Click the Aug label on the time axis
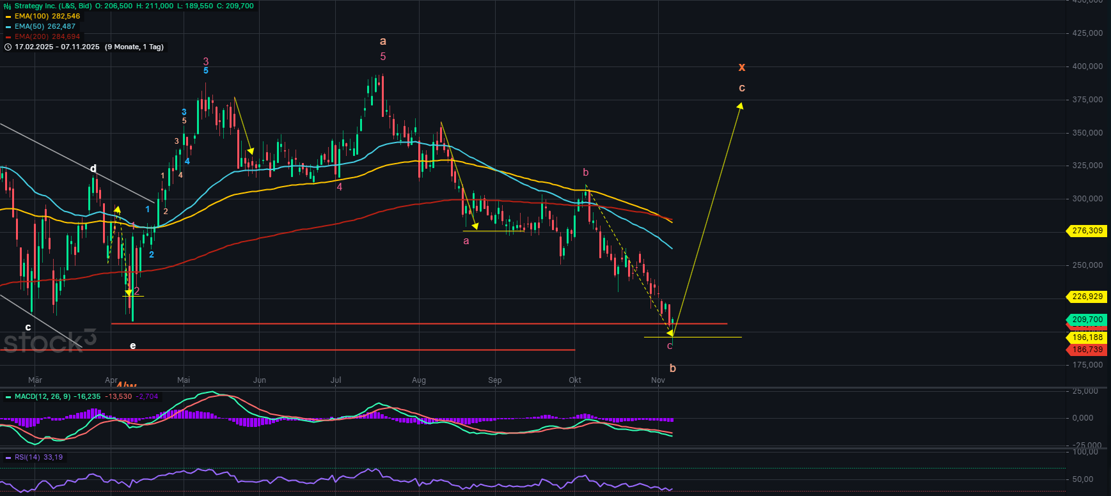Viewport: 1111px width, 496px height. click(419, 380)
